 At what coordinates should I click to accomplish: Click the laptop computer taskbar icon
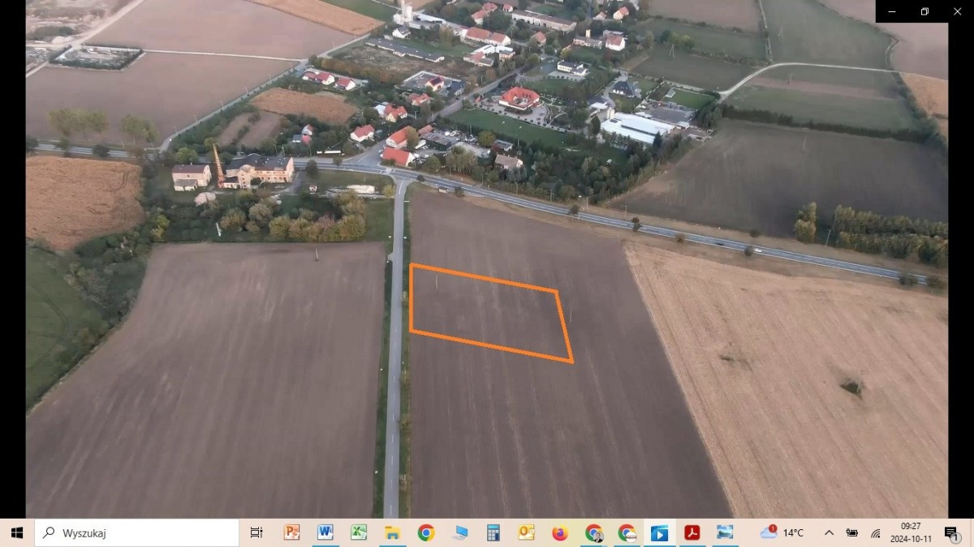coord(460,532)
